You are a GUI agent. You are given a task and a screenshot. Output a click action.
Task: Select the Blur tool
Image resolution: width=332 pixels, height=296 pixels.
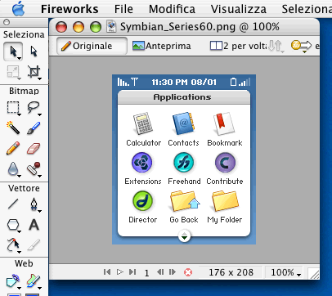pyautogui.click(x=13, y=169)
